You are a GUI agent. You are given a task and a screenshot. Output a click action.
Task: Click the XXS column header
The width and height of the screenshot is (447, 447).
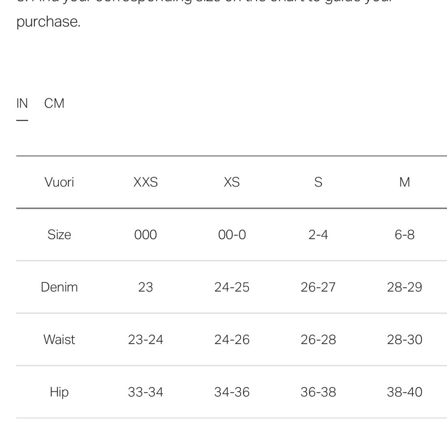pyautogui.click(x=145, y=182)
